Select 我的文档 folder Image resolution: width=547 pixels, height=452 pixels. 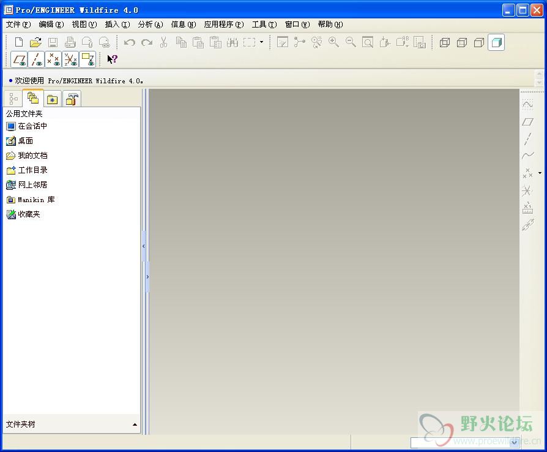point(26,156)
